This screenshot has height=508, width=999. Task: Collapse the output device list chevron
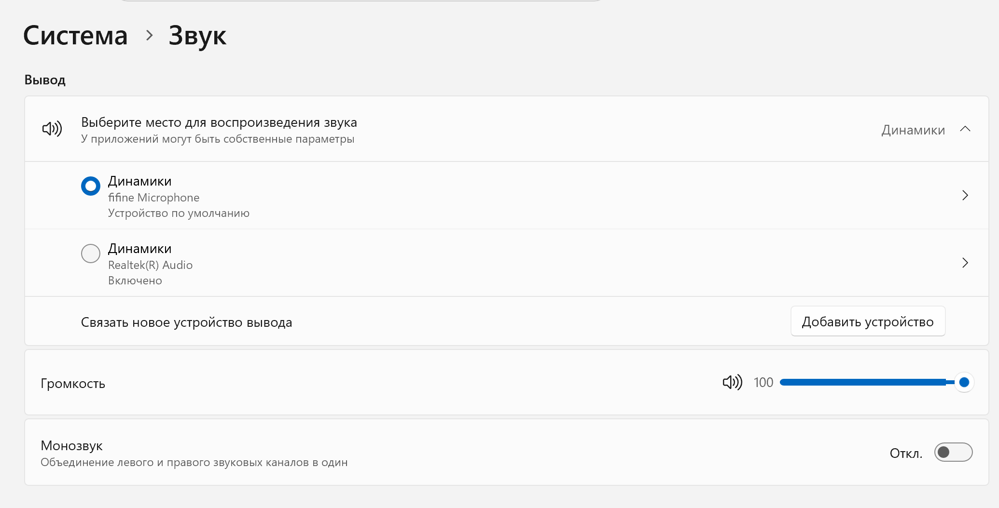965,129
